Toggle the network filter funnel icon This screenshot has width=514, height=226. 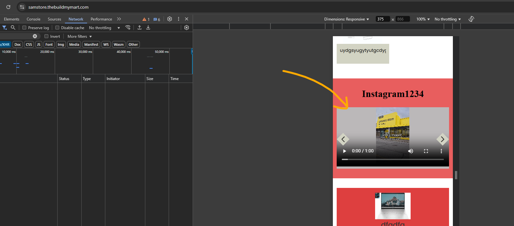tap(4, 28)
